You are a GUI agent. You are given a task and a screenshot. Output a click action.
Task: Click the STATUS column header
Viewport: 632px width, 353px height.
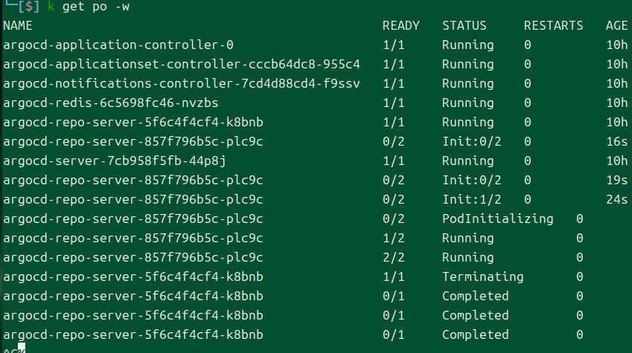pyautogui.click(x=465, y=26)
